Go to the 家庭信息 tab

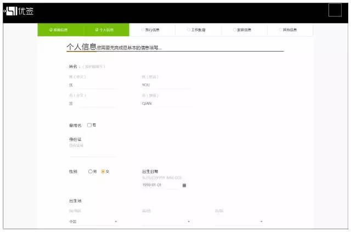tap(244, 30)
